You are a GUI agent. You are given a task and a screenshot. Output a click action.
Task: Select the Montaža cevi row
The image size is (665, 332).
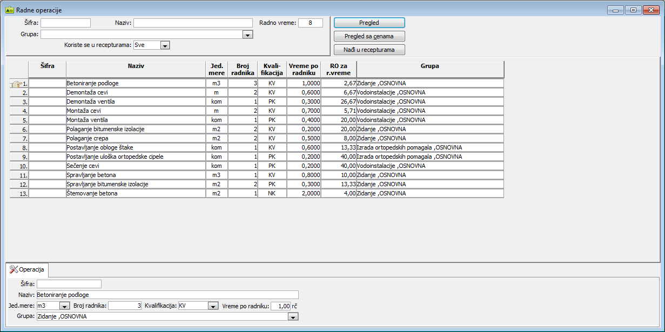click(135, 111)
